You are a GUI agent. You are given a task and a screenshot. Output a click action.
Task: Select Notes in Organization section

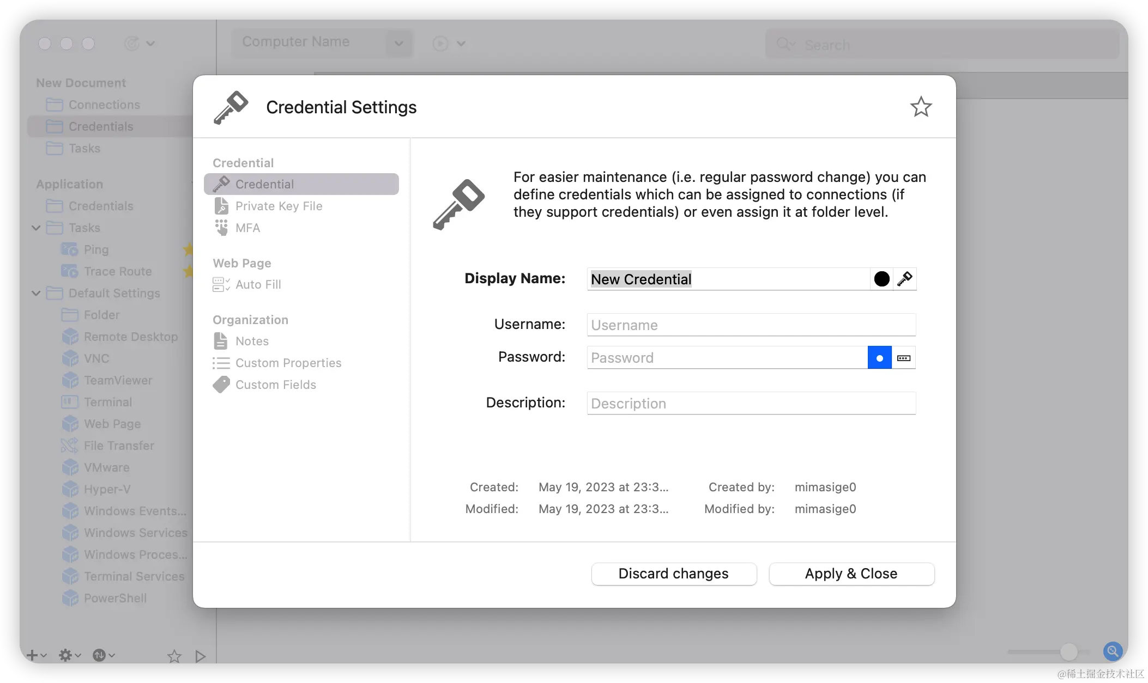pyautogui.click(x=252, y=341)
